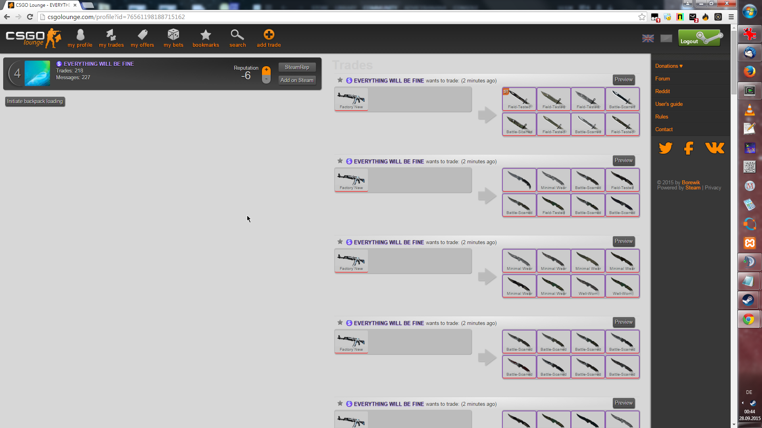Open the Forum sidebar link
This screenshot has width=762, height=428.
coord(662,79)
